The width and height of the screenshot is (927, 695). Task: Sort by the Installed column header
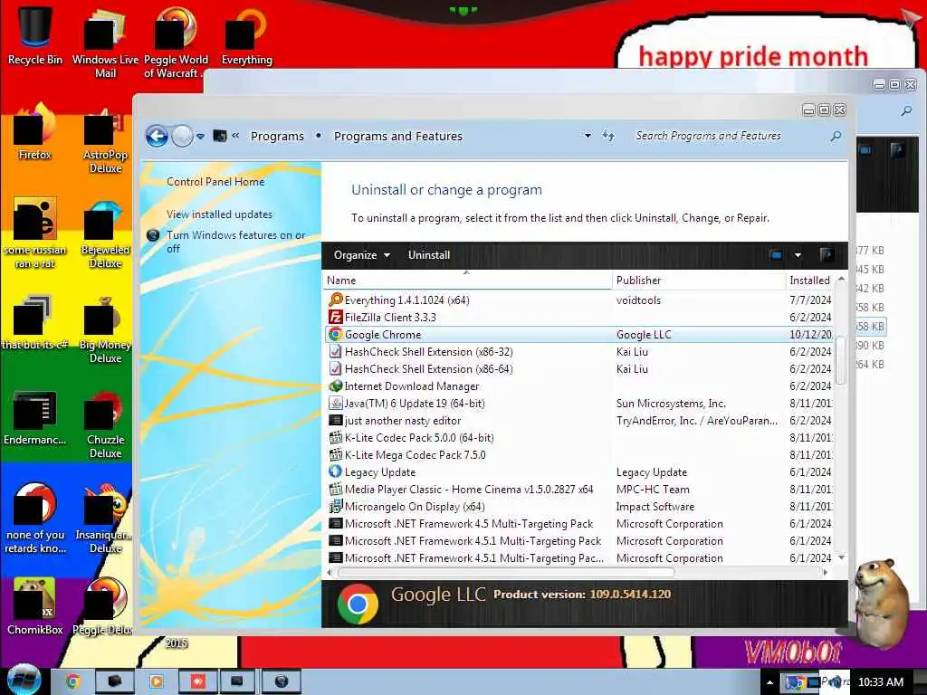coord(809,281)
